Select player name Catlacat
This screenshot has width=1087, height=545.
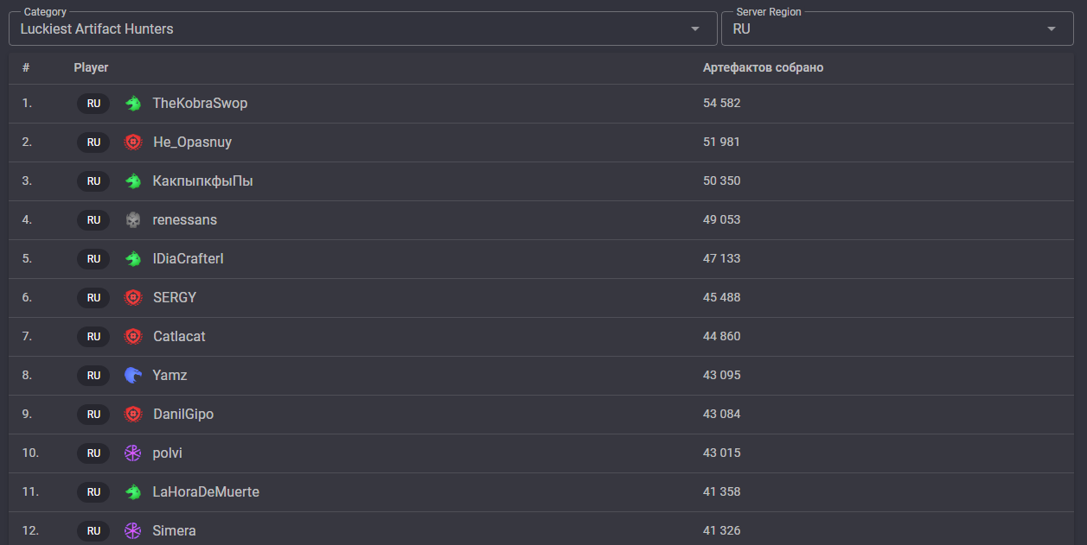[x=179, y=337]
